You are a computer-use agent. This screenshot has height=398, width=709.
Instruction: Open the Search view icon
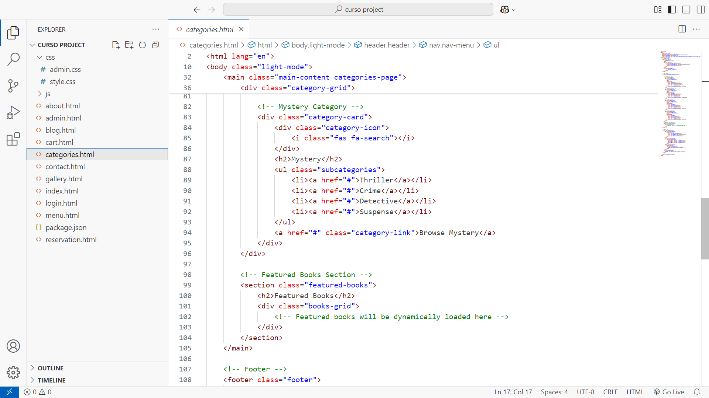13,59
